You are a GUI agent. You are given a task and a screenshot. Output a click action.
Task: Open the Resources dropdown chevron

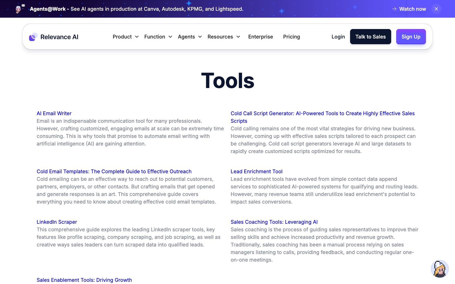[238, 37]
